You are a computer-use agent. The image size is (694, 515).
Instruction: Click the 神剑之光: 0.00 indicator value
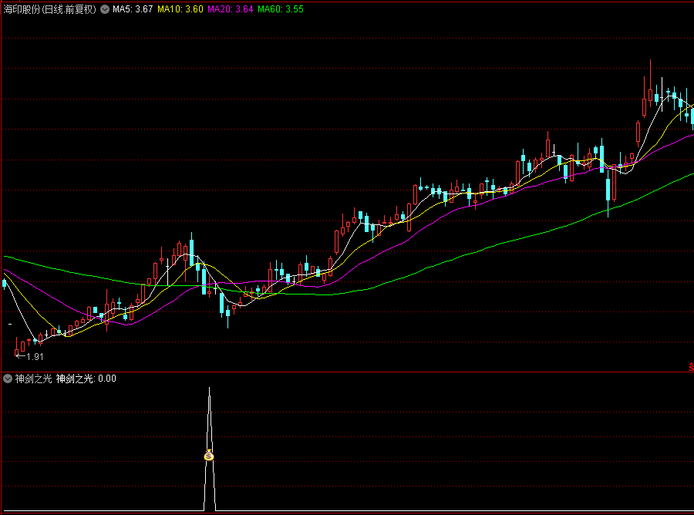point(86,379)
